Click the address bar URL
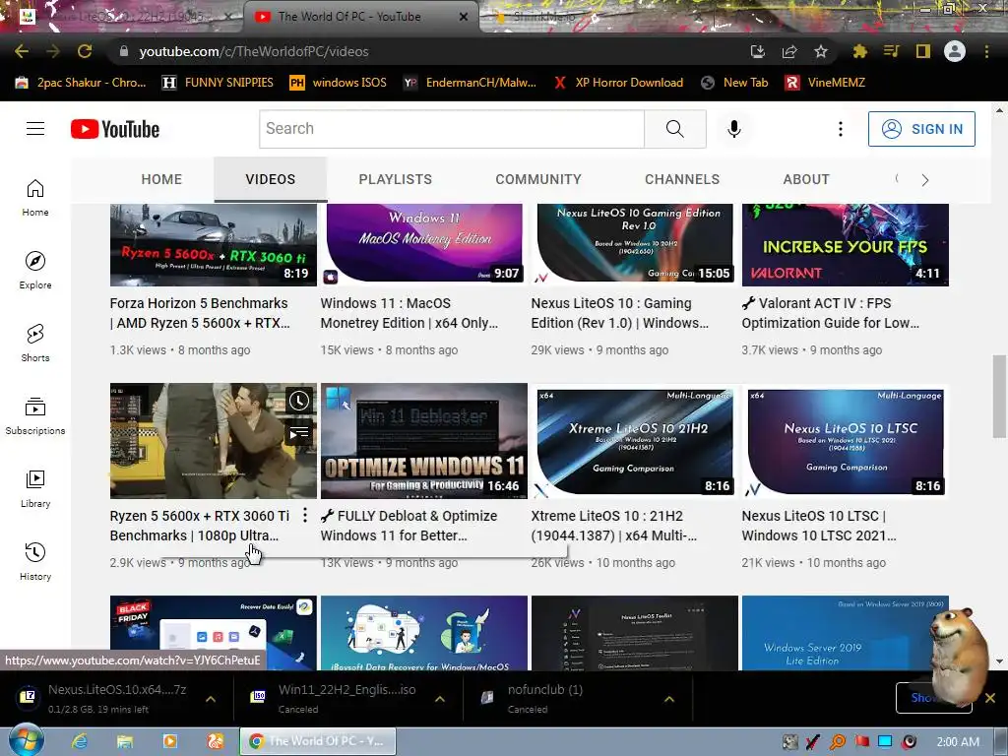1008x756 pixels. point(254,51)
